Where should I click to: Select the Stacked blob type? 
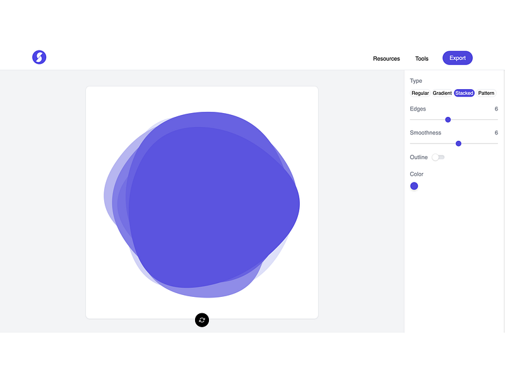(x=464, y=93)
